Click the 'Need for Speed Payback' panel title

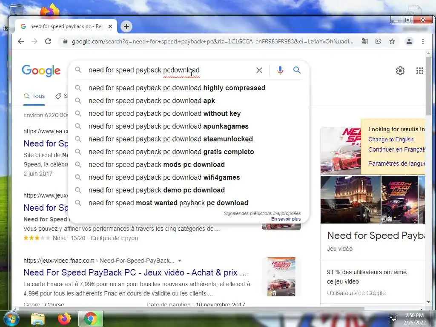click(x=376, y=236)
